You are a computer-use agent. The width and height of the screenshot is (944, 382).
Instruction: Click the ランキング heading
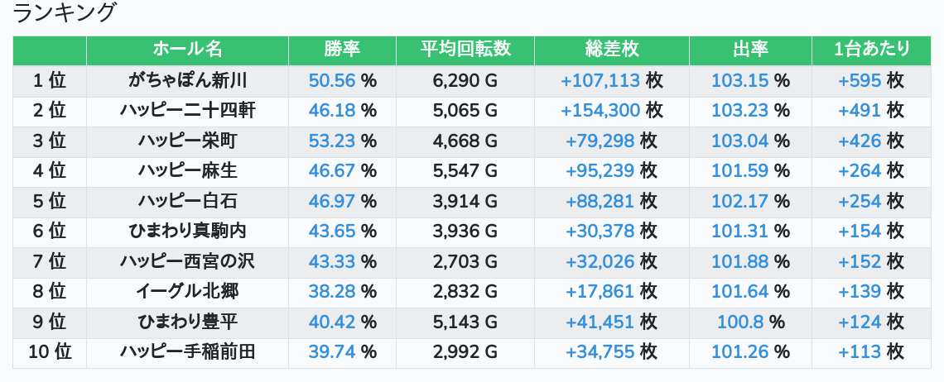65,13
